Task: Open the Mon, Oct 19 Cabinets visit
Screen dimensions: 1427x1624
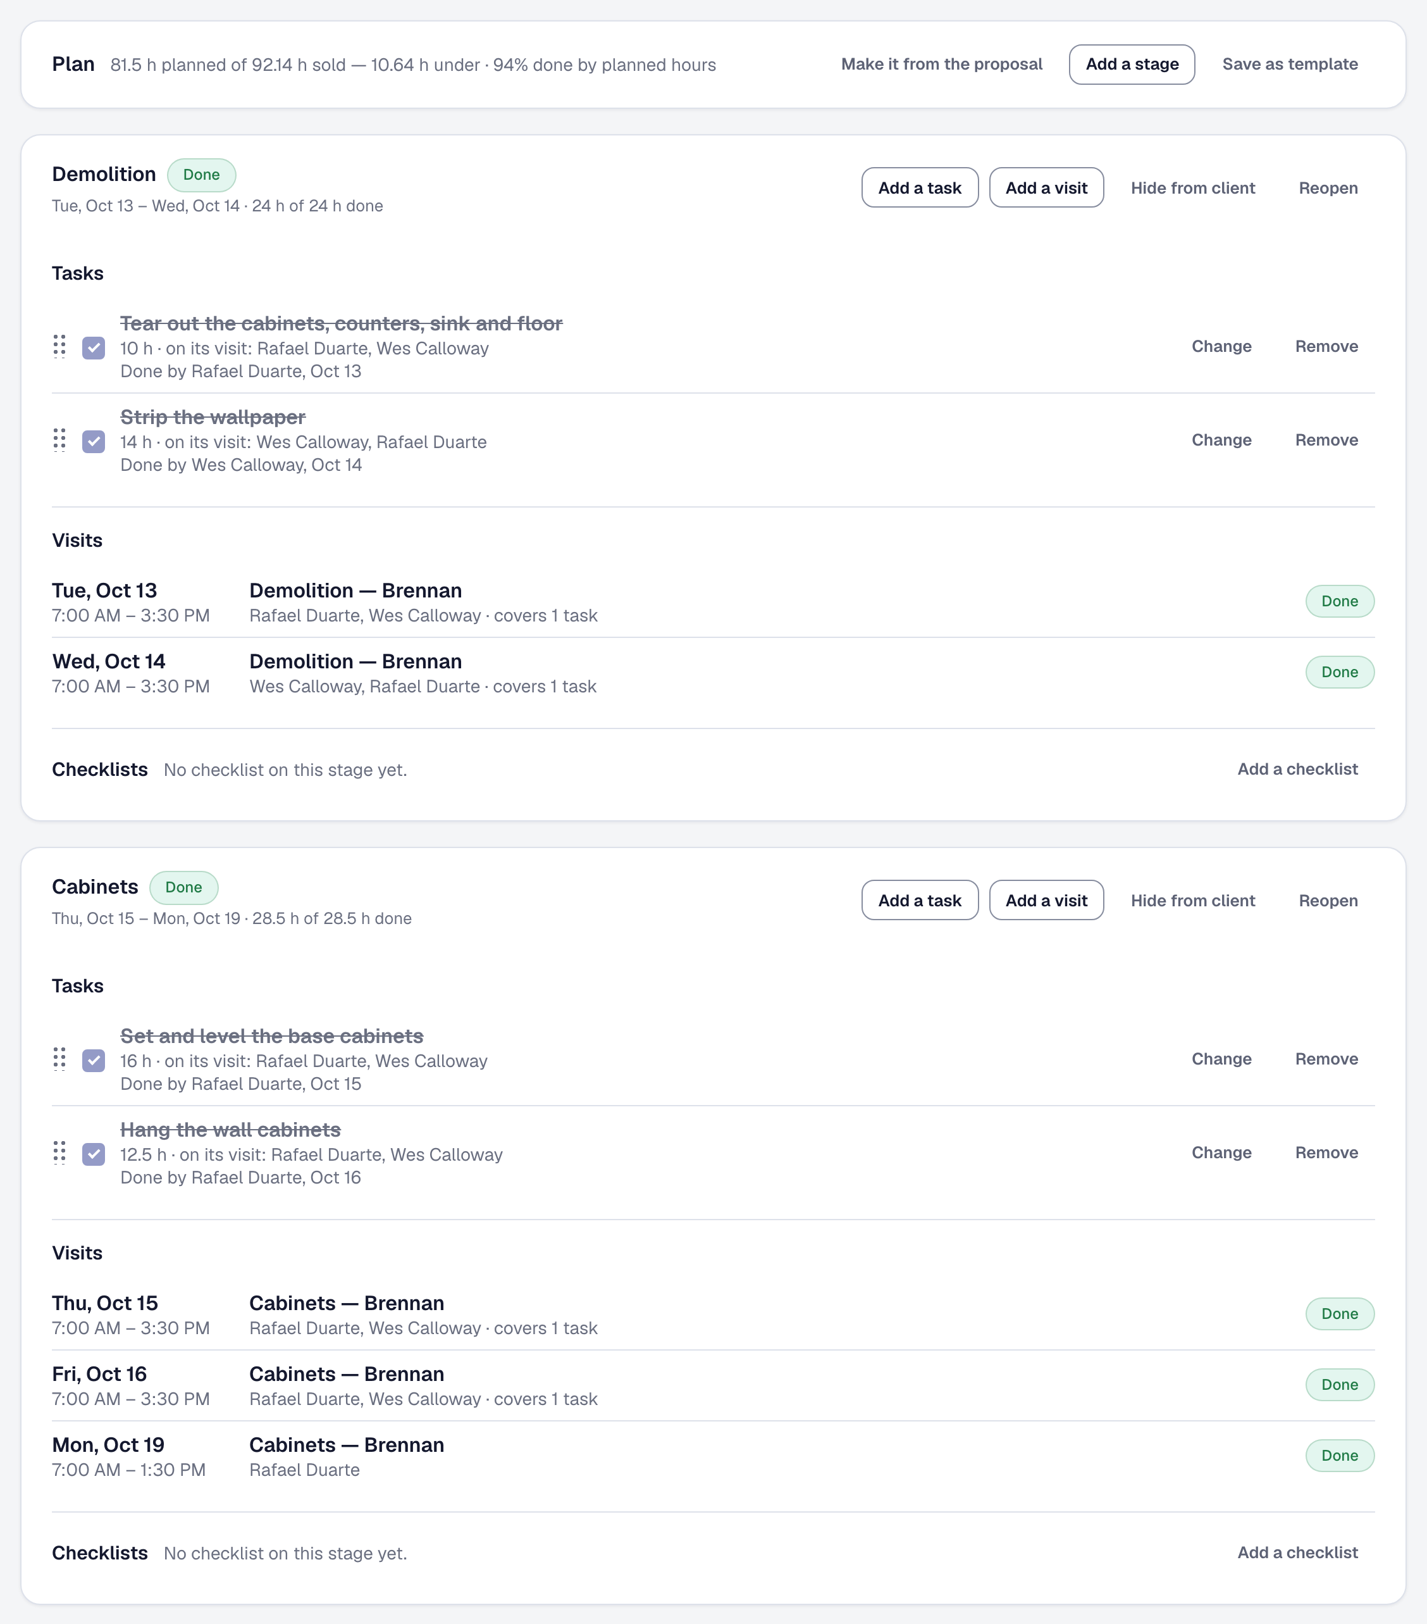Action: 713,1456
